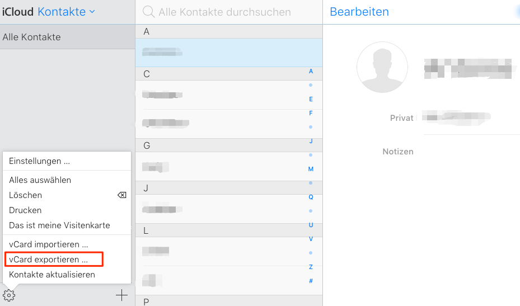520x306 pixels.
Task: Select Einstellungen from the menu
Action: (39, 161)
